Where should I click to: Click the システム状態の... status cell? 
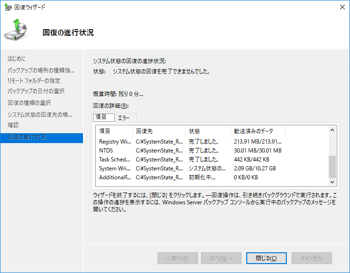207,169
